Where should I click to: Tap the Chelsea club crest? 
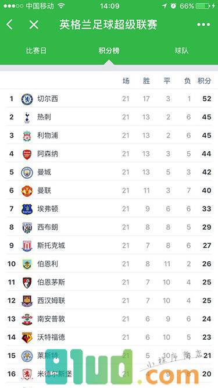click(27, 99)
